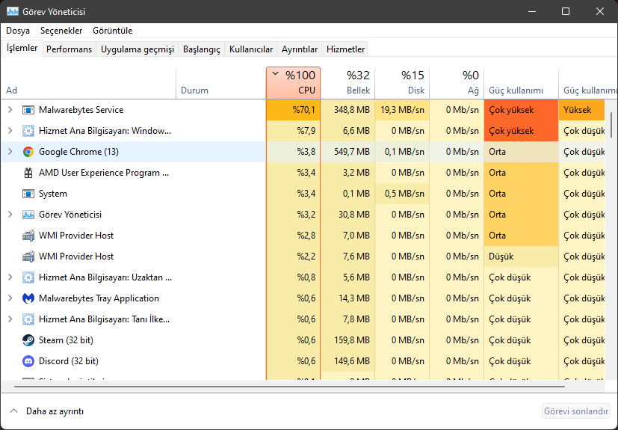Click the System process icon
The image size is (618, 430).
(x=28, y=194)
